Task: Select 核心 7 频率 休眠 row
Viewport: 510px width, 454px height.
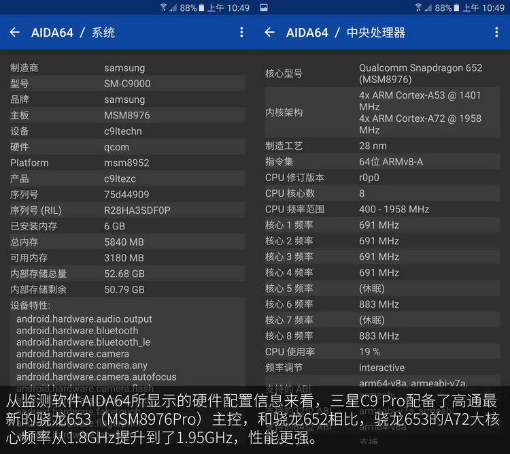Action: (x=382, y=320)
